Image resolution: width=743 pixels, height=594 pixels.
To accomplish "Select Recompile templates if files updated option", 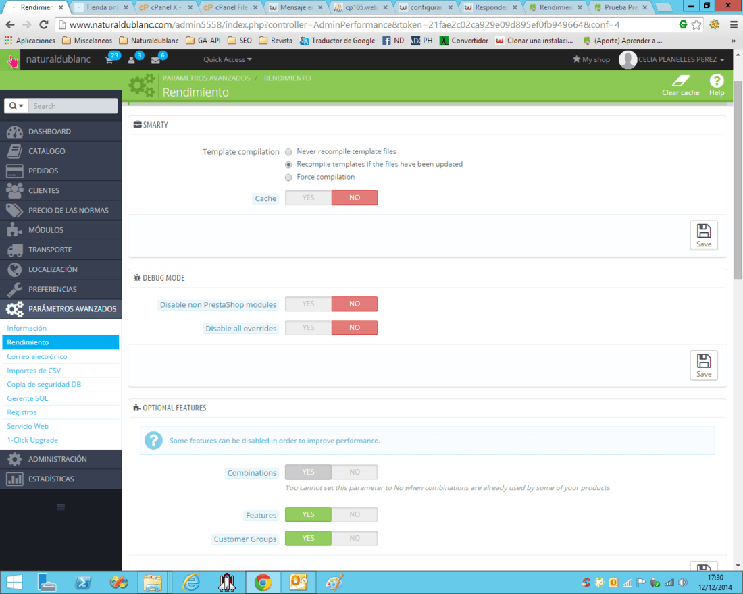I will point(288,165).
